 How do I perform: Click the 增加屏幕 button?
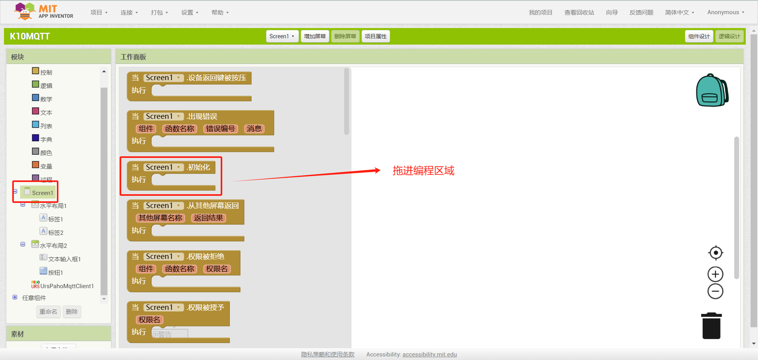click(315, 36)
